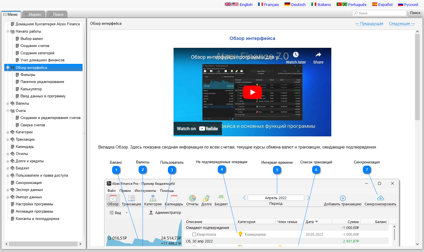Open Сверка счетов topic
Image resolution: width=424 pixels, height=252 pixels.
(33, 125)
